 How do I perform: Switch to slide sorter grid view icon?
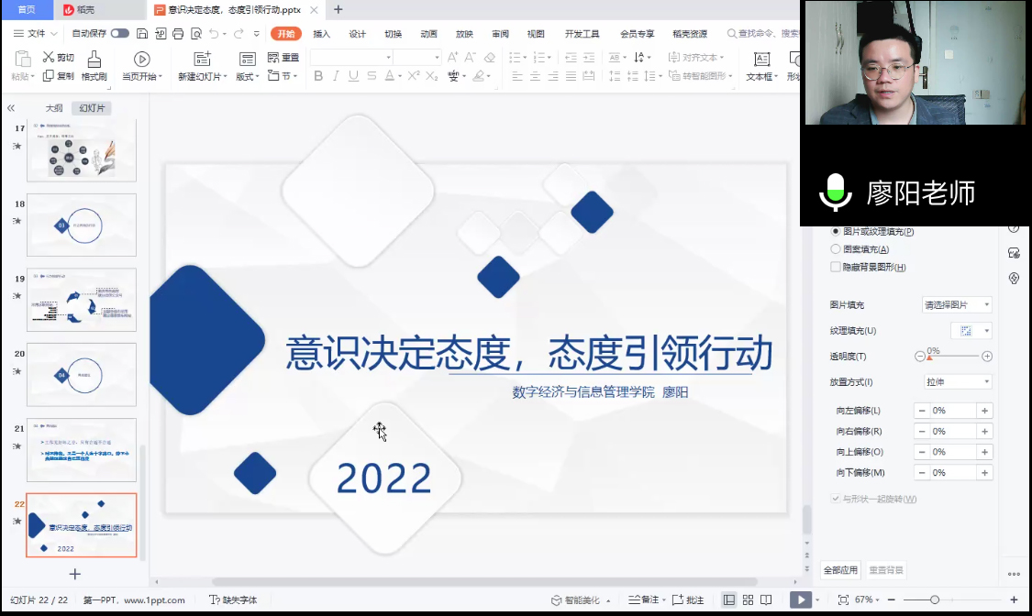[749, 599]
